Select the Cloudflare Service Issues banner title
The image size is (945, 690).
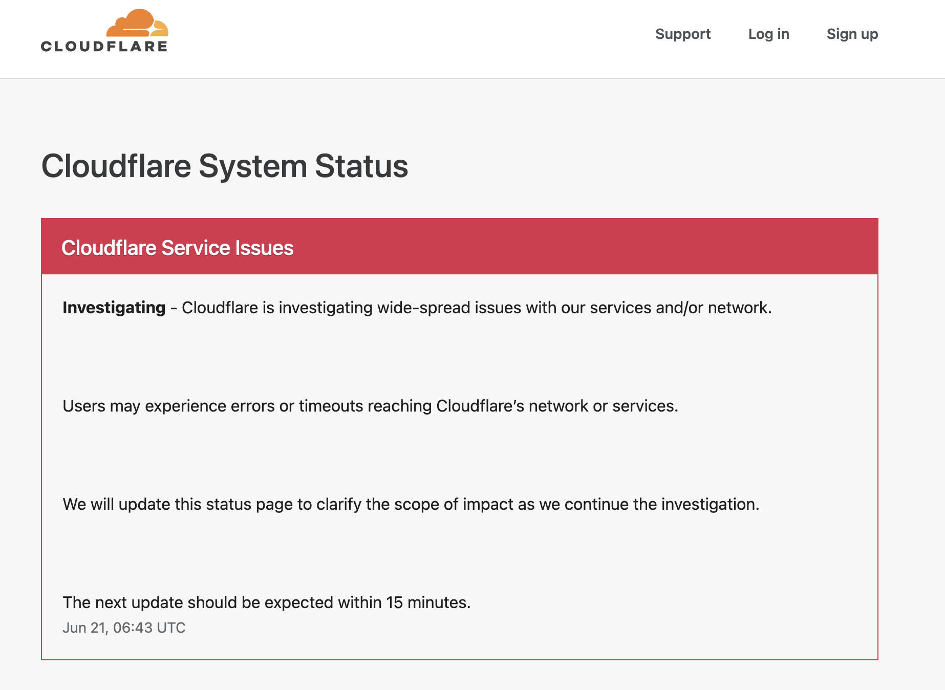pyautogui.click(x=177, y=248)
